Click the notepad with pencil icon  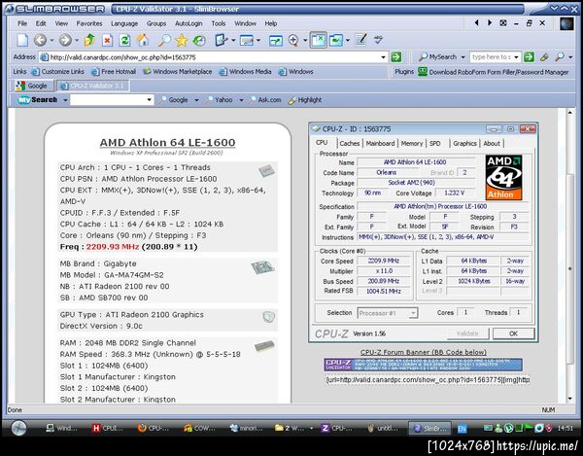(x=360, y=40)
